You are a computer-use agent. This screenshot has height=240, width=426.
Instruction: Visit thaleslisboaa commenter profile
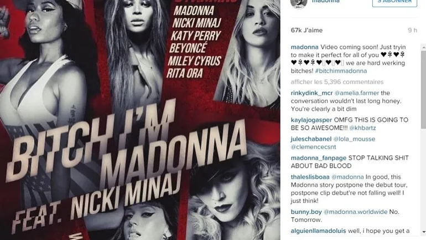(310, 177)
